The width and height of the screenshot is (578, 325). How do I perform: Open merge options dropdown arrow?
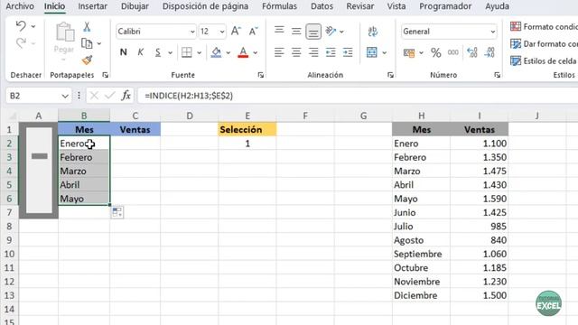click(384, 52)
